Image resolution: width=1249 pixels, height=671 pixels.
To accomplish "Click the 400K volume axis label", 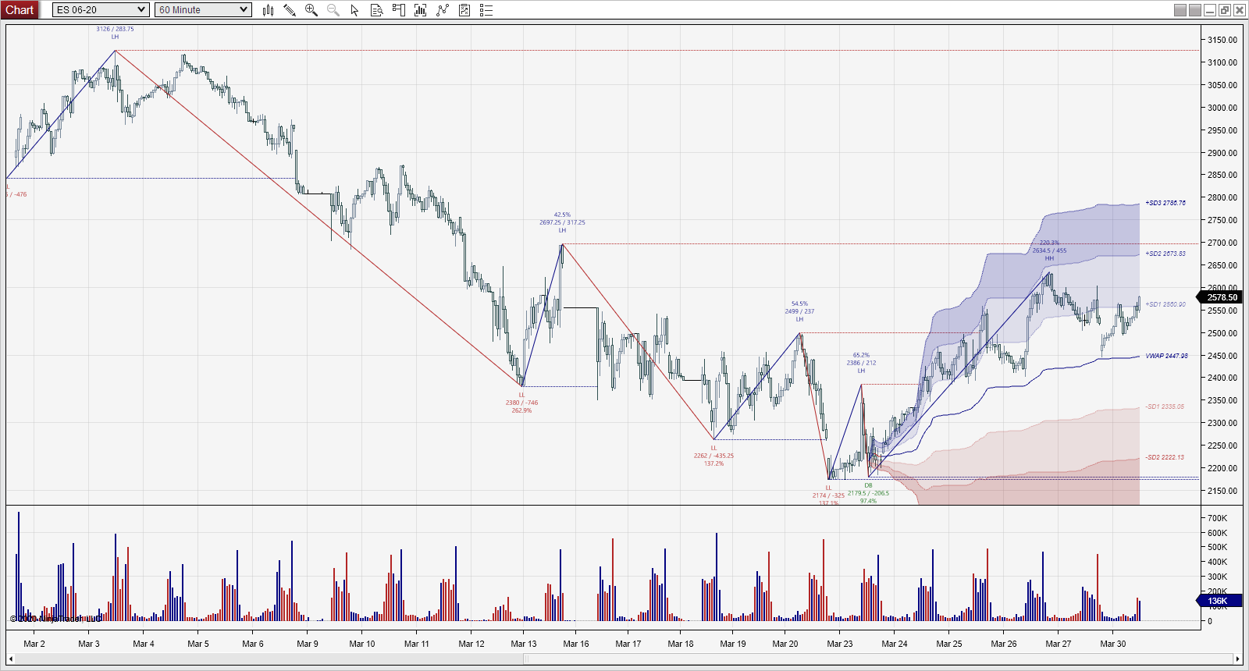I will (1217, 562).
